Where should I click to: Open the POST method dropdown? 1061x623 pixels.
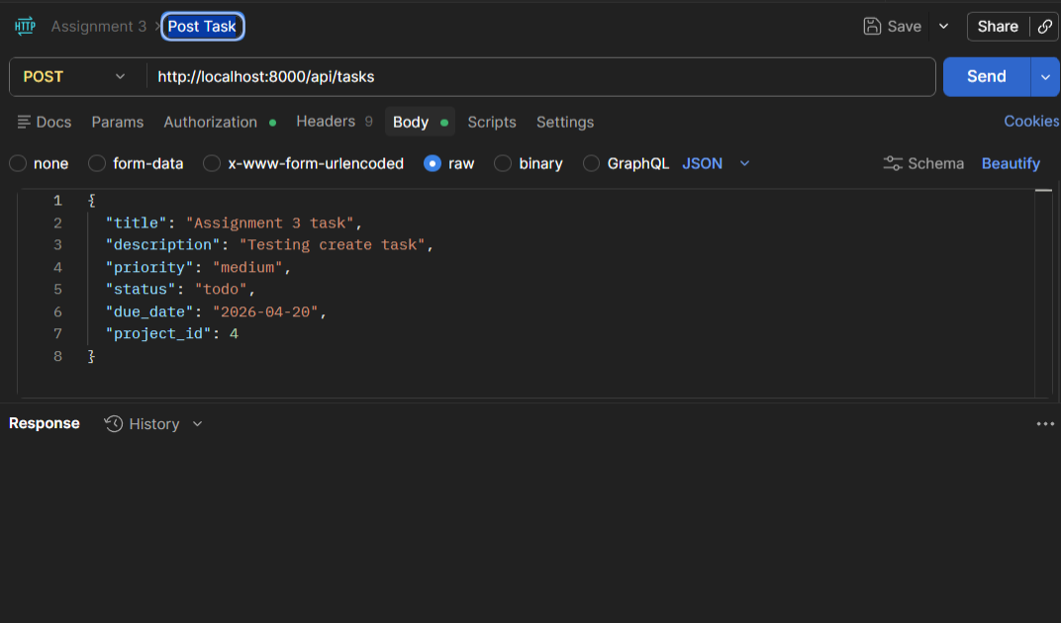(x=74, y=76)
